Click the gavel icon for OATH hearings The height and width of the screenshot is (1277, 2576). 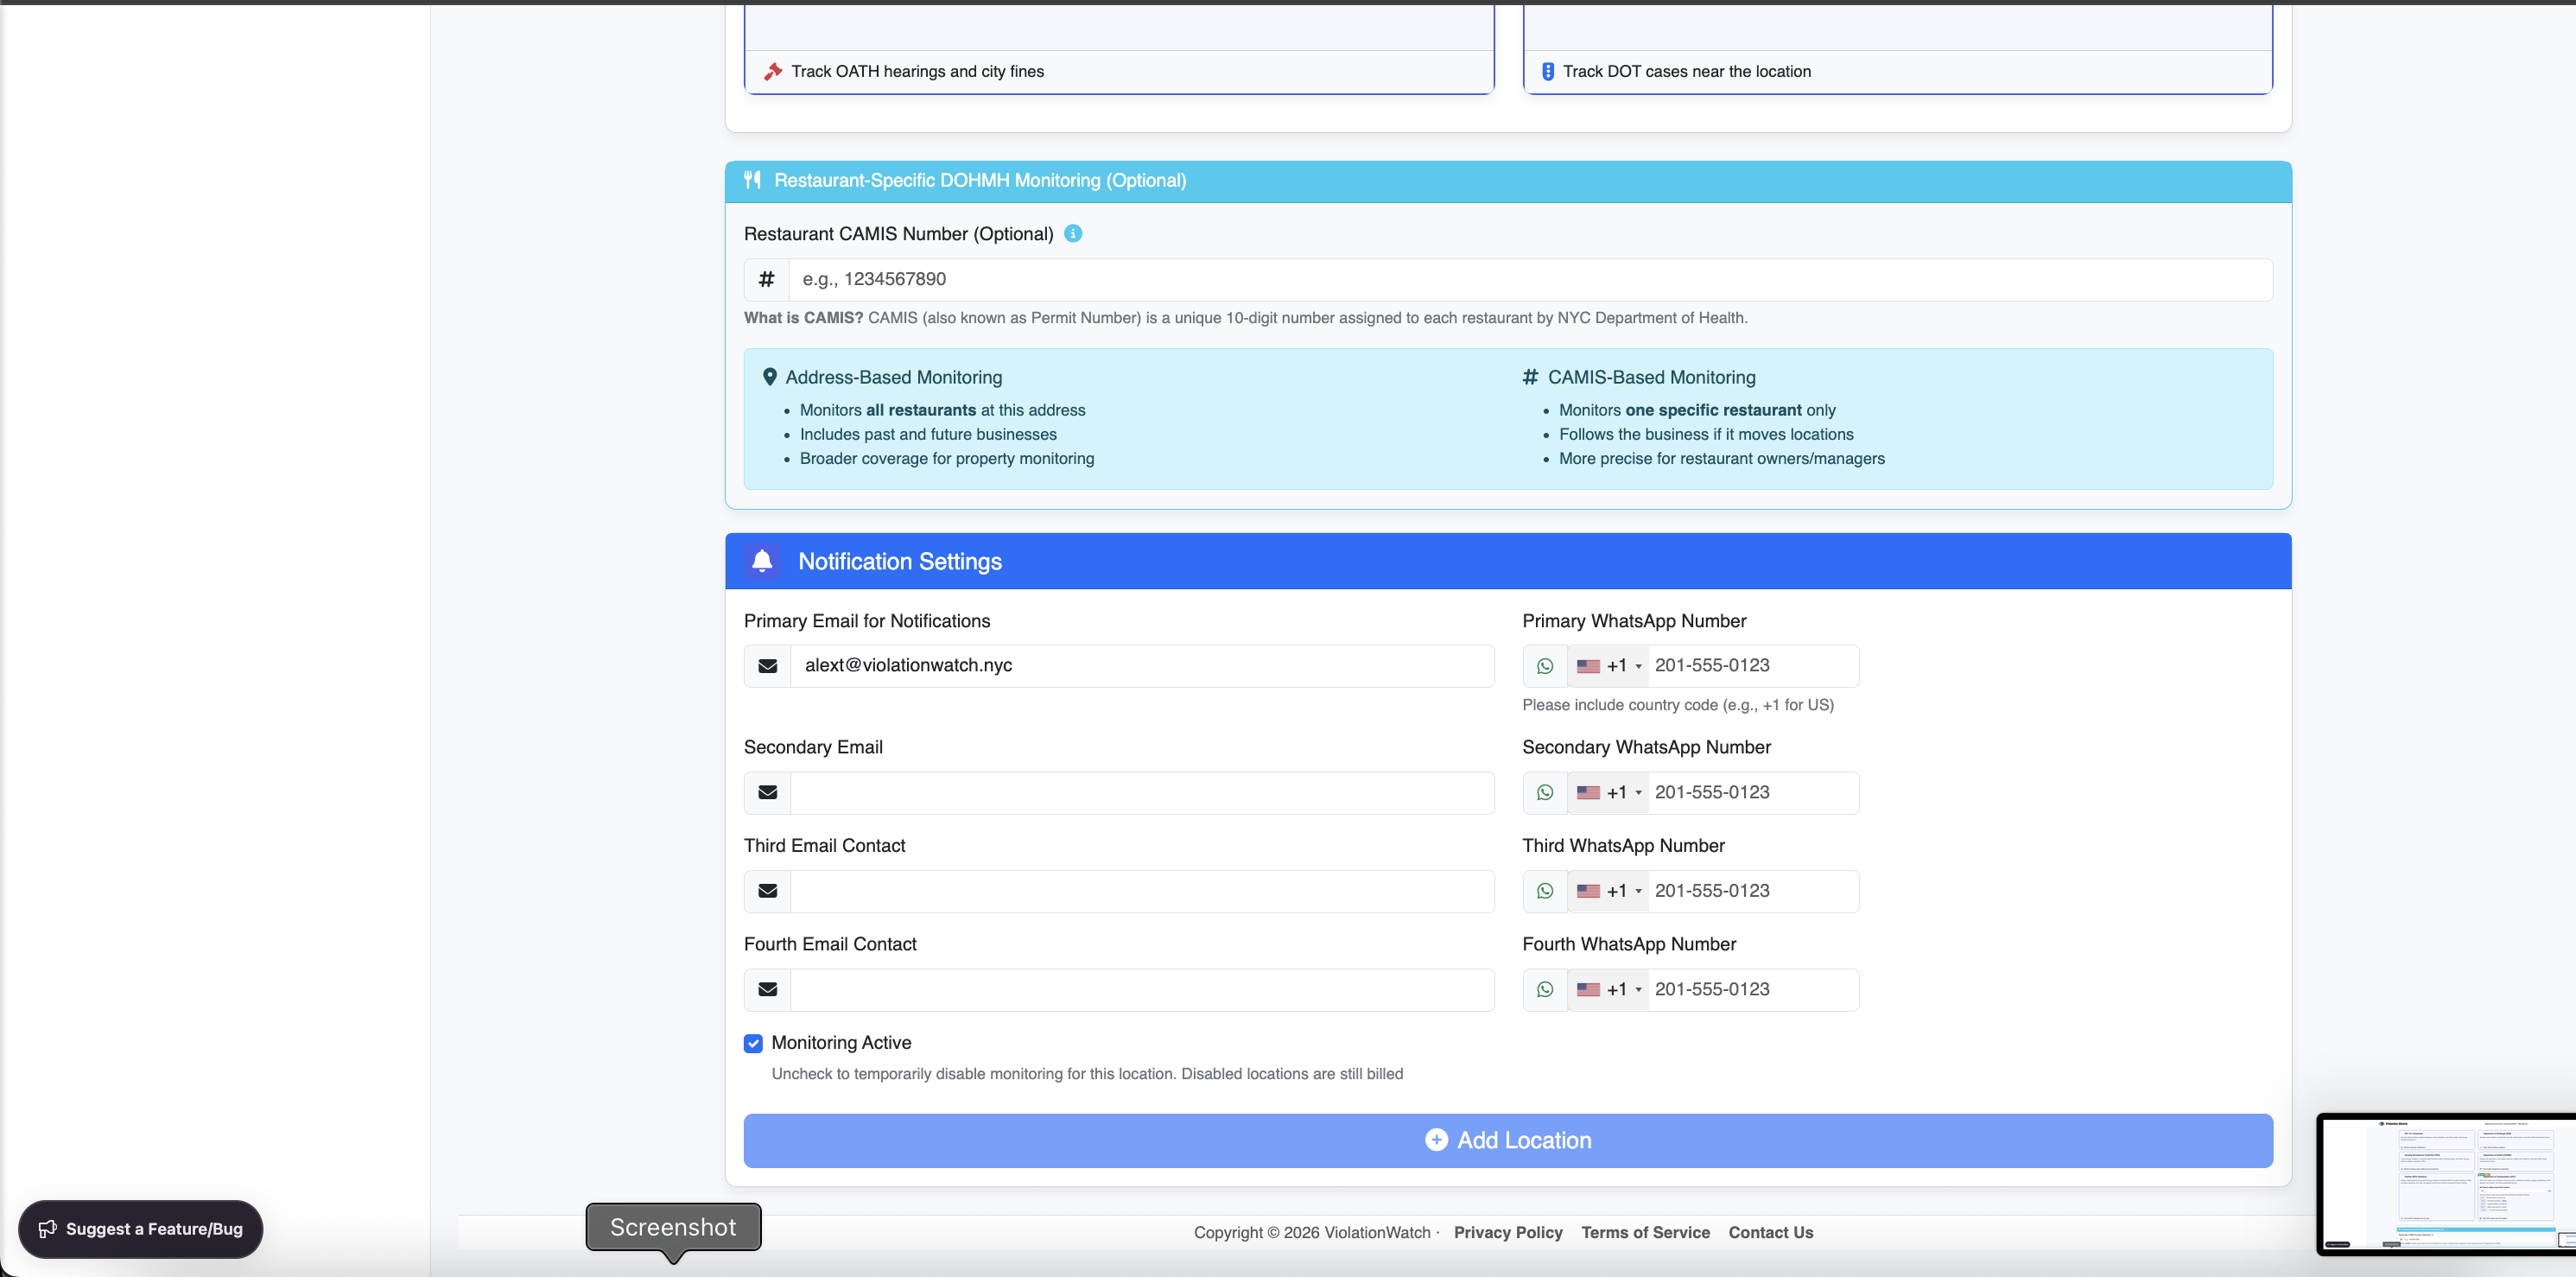[x=773, y=71]
